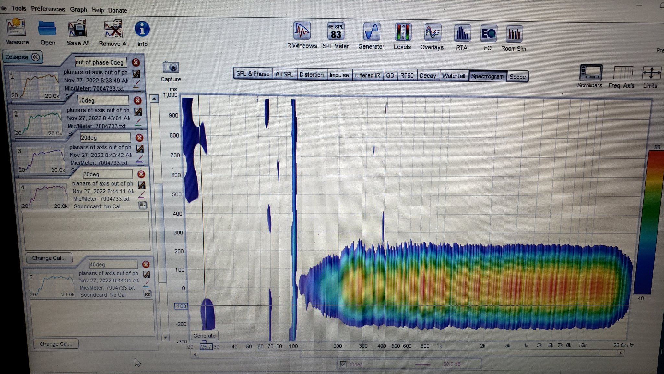Switch to Distortion tab
The height and width of the screenshot is (374, 664).
311,75
